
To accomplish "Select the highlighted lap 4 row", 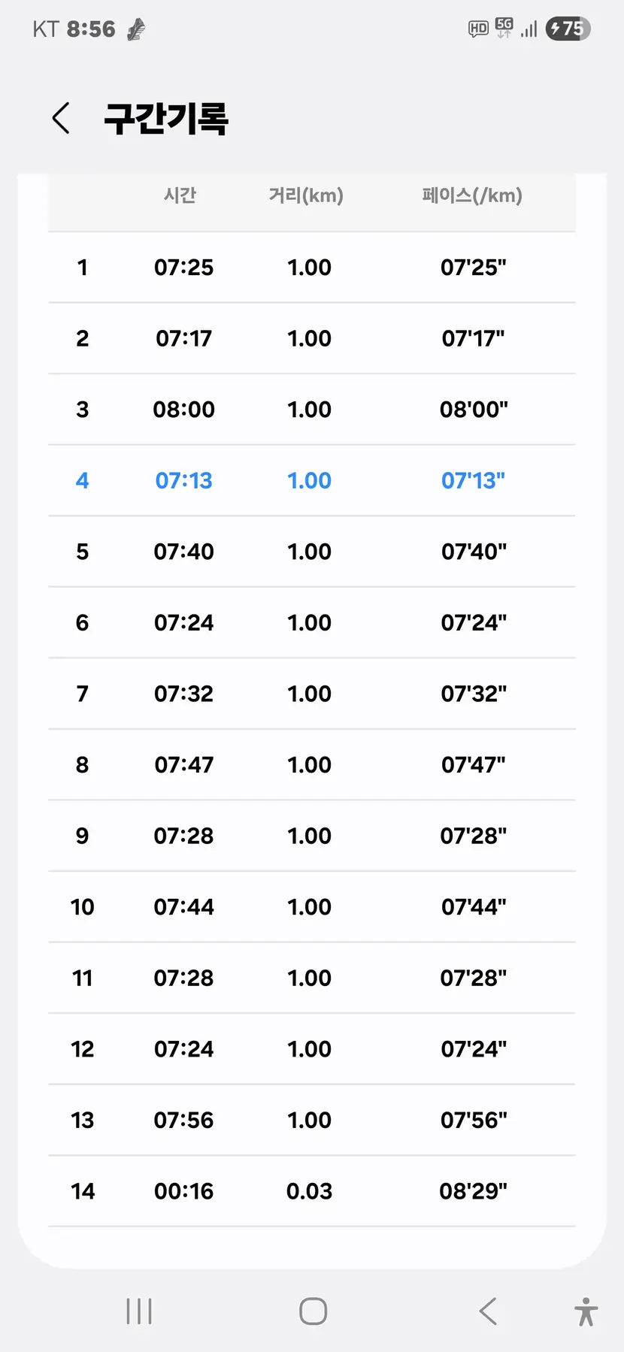I will click(x=311, y=480).
